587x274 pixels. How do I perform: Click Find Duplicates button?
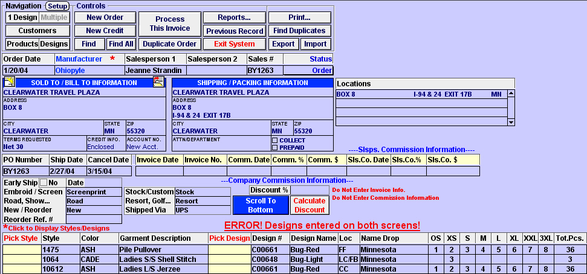point(299,31)
